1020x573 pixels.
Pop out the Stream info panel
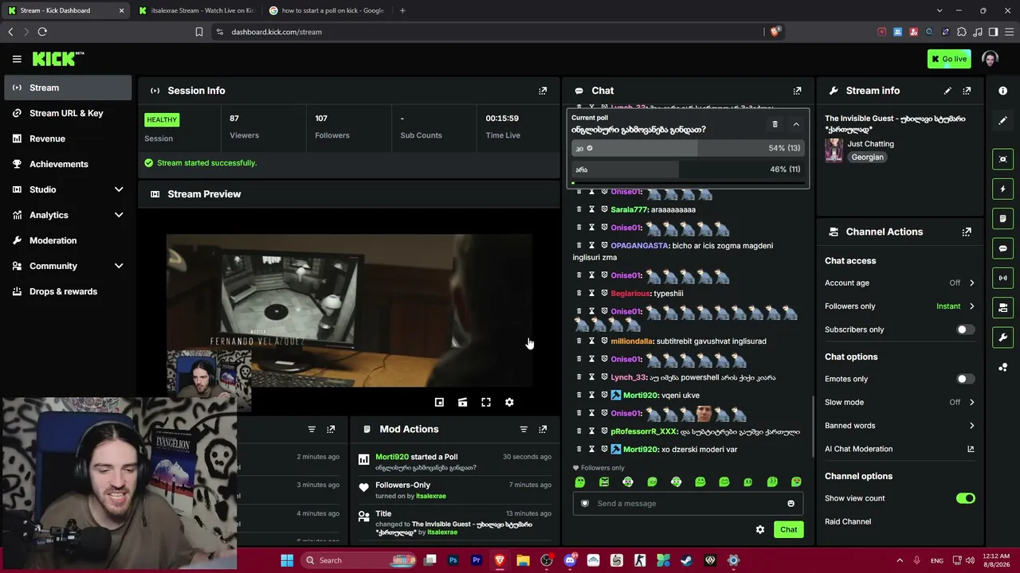967,91
